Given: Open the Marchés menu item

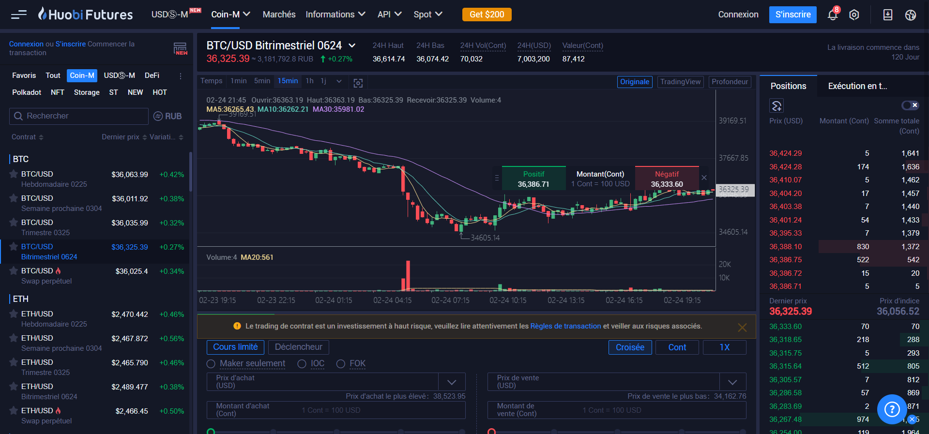Looking at the screenshot, I should tap(279, 15).
